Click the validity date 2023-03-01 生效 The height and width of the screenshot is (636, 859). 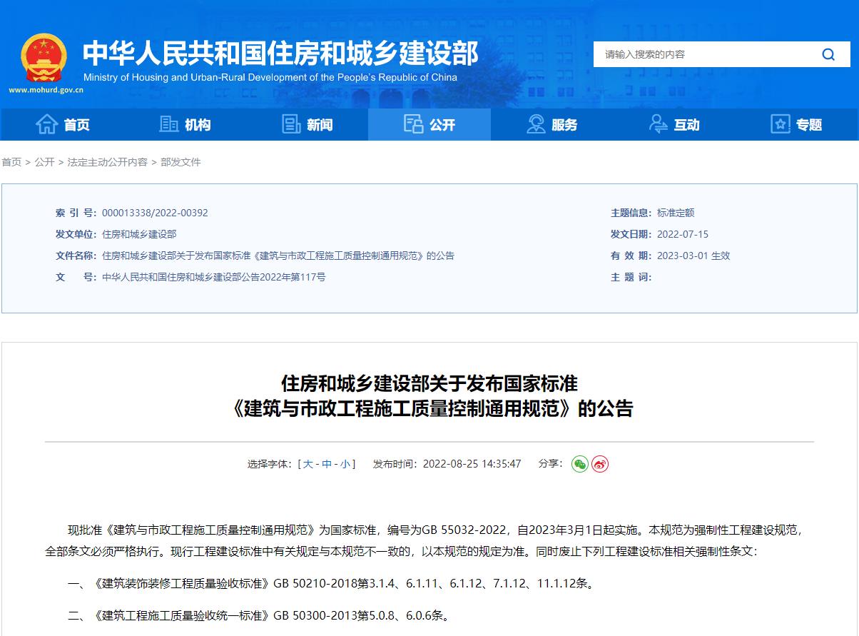coord(693,256)
